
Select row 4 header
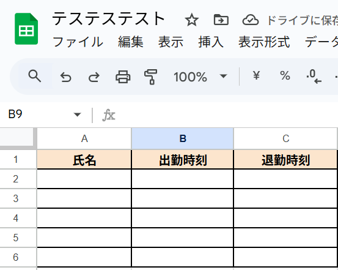pyautogui.click(x=18, y=218)
